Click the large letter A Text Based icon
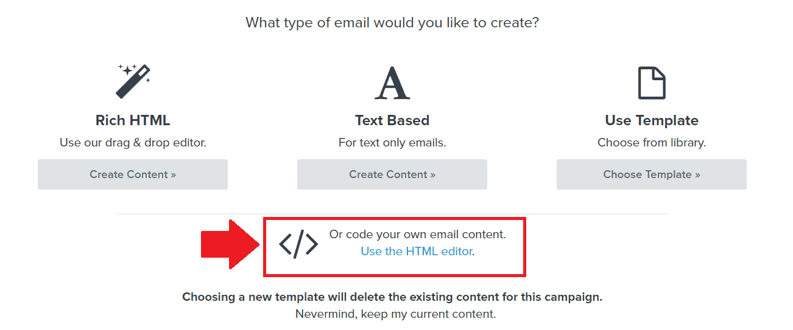The image size is (793, 330). 392,83
